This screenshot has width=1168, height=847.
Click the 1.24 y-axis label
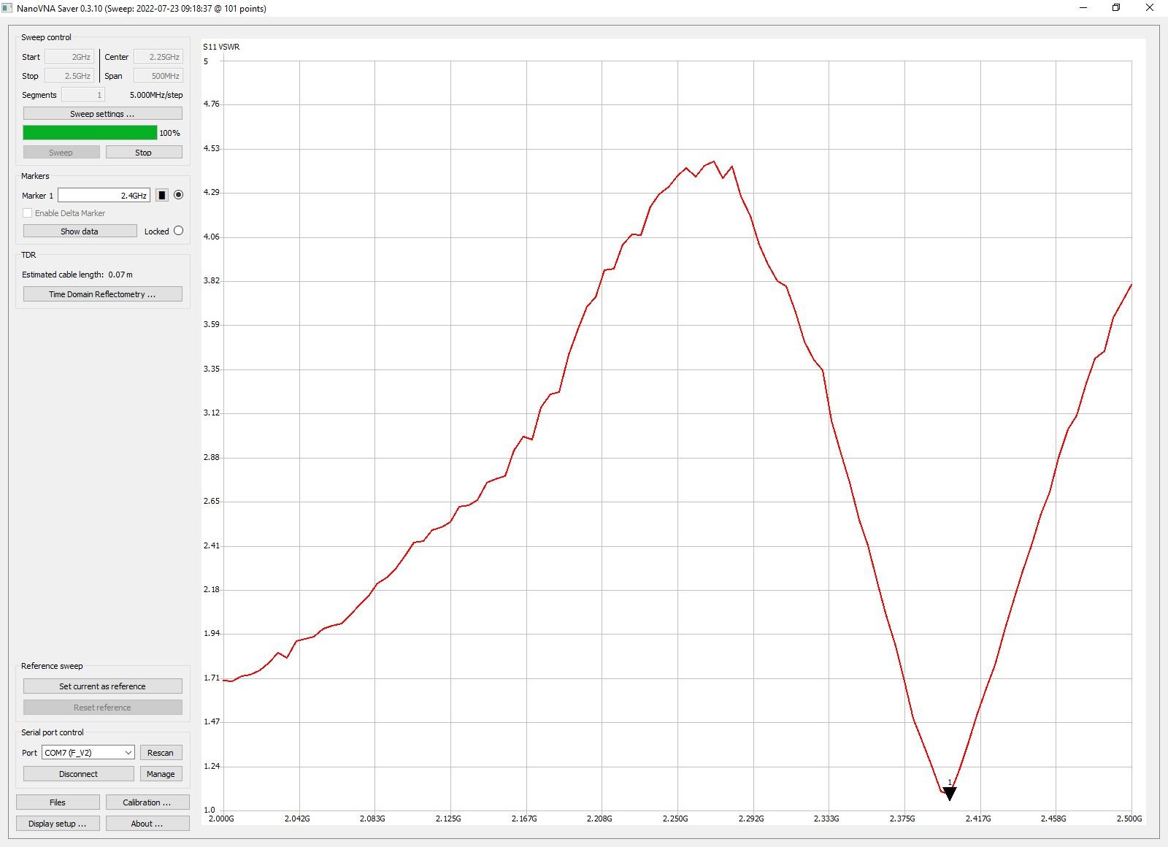pos(212,766)
